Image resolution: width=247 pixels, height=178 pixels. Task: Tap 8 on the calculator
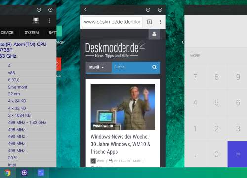point(216,77)
